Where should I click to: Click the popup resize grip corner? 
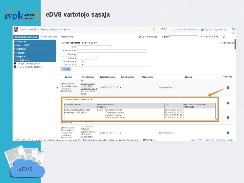(x=216, y=119)
